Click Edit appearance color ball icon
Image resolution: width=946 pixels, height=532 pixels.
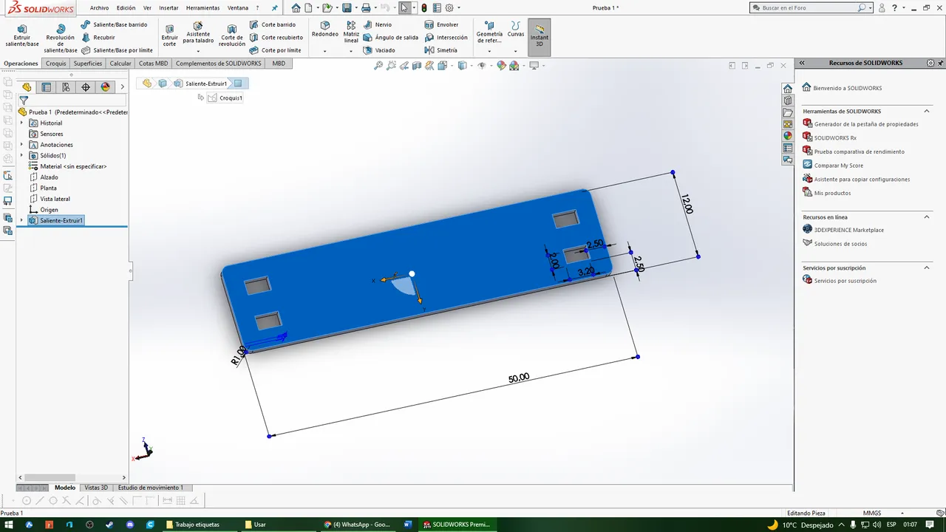pos(502,66)
